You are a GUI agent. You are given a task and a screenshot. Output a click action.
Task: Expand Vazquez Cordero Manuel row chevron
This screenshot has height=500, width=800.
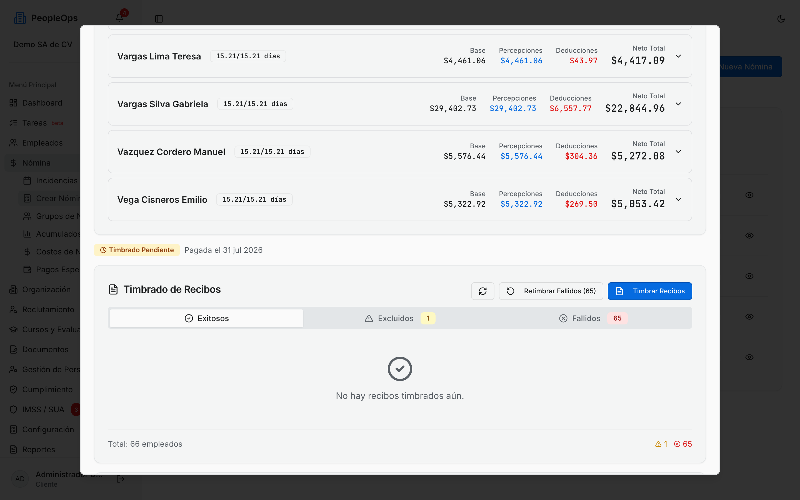678,152
